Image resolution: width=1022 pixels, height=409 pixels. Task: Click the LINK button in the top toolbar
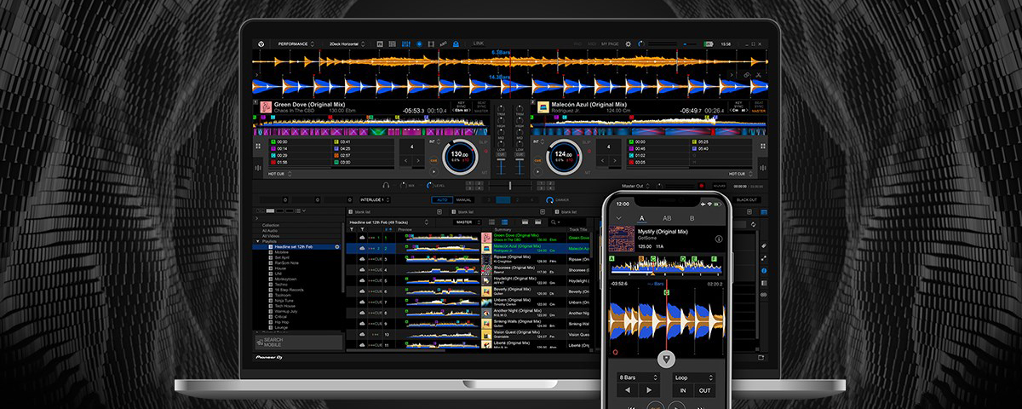tap(479, 43)
